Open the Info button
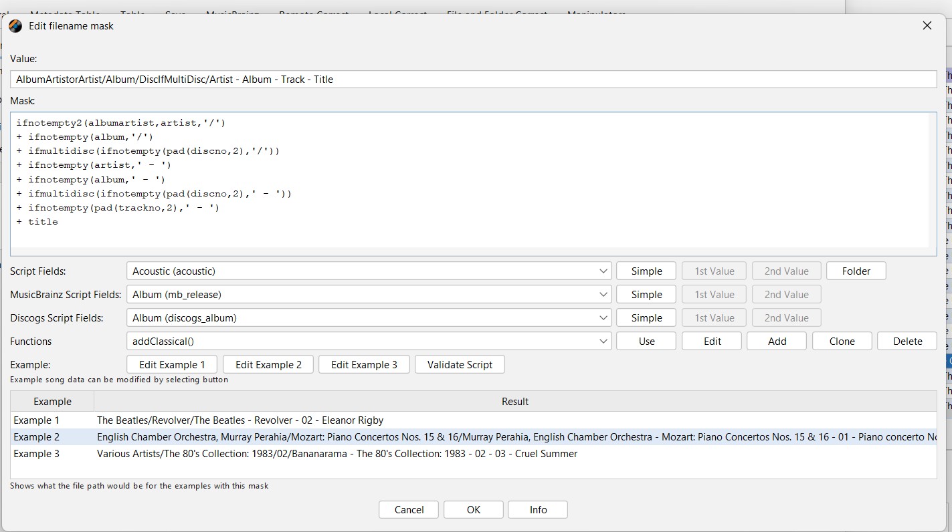The image size is (952, 532). click(538, 509)
